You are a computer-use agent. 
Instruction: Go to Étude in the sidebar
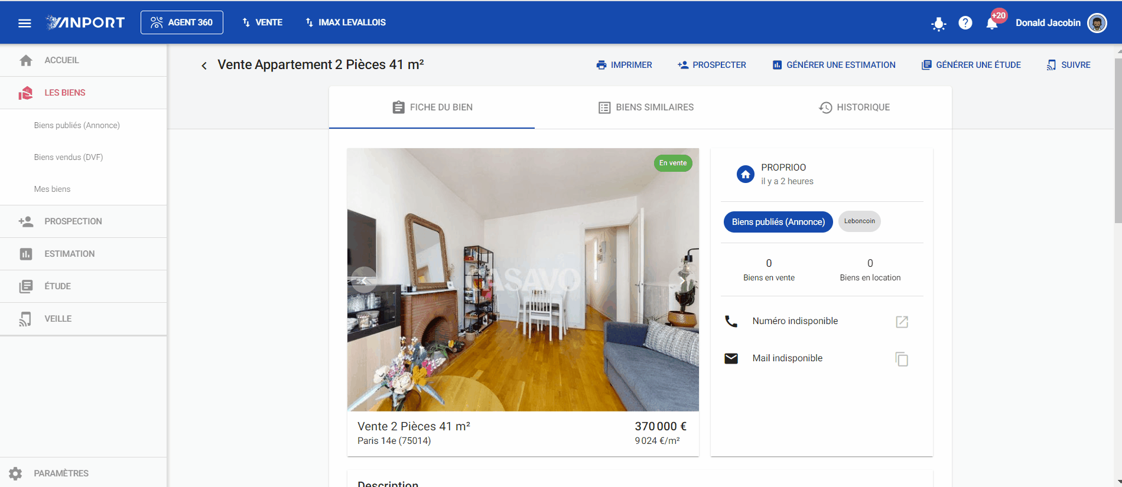(x=83, y=286)
